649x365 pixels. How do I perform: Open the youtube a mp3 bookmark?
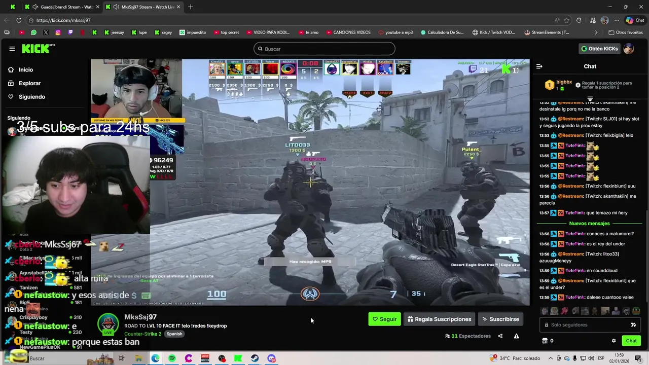coord(395,32)
